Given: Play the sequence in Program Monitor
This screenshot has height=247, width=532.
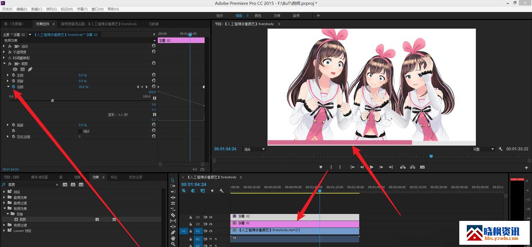Looking at the screenshot, I should click(372, 167).
